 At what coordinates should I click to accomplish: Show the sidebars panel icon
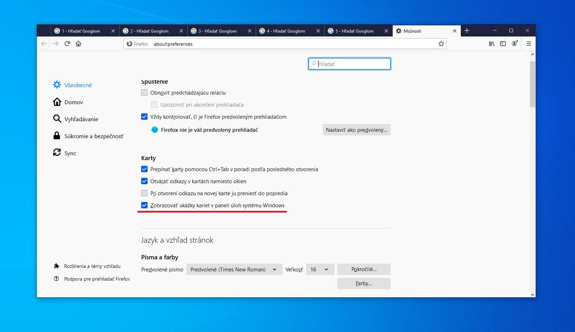click(503, 44)
